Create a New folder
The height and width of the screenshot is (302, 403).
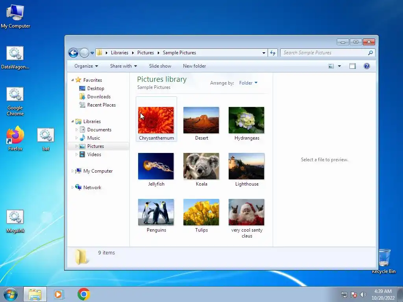click(x=194, y=66)
